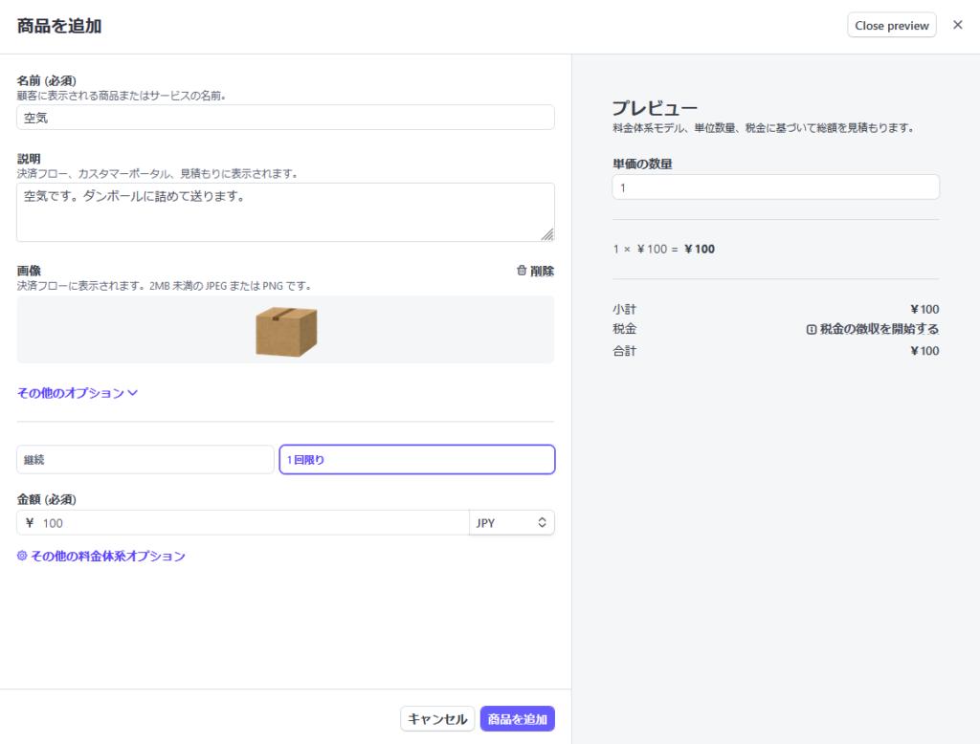Click chevron next to その他のオプション

[x=133, y=392]
